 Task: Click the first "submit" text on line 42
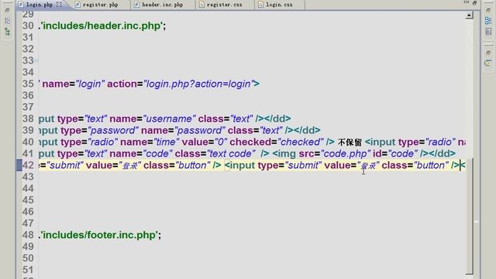[65, 165]
